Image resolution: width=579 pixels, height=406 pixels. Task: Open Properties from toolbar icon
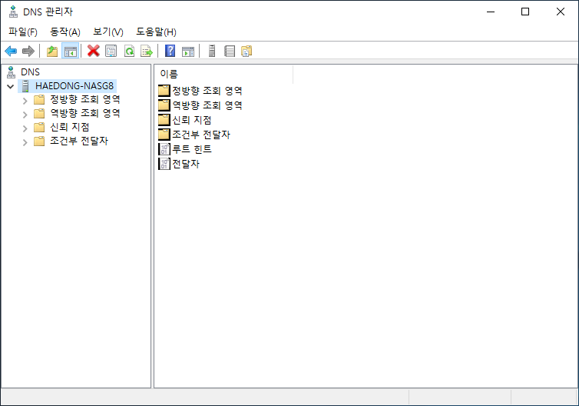click(x=111, y=51)
